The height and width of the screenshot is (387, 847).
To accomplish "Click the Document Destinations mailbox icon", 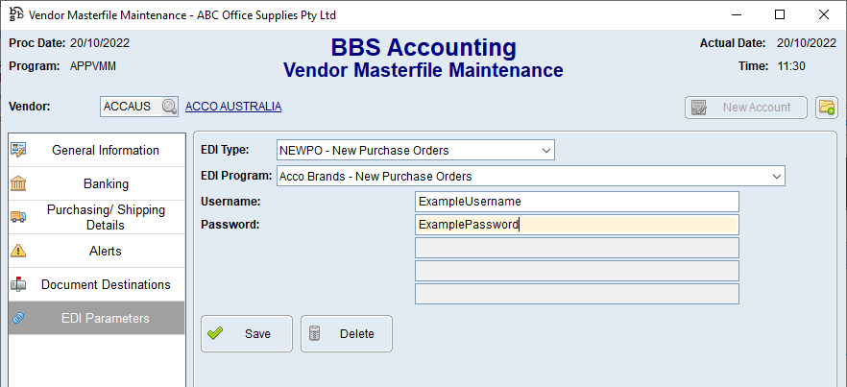I will pyautogui.click(x=18, y=284).
